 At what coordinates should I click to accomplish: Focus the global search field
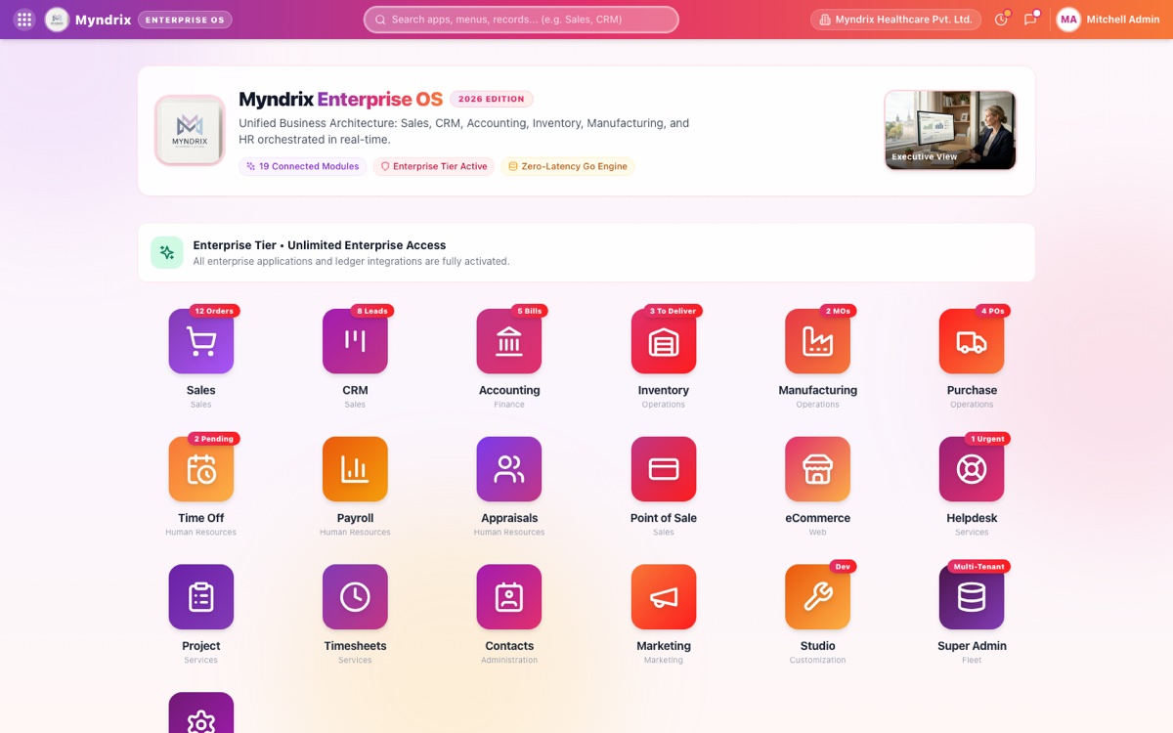(x=521, y=20)
